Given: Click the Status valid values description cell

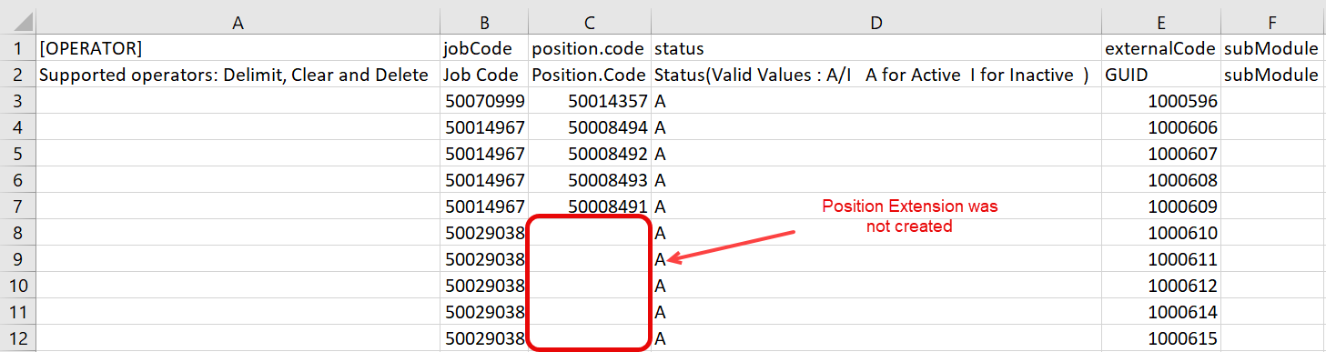Looking at the screenshot, I should [x=876, y=75].
